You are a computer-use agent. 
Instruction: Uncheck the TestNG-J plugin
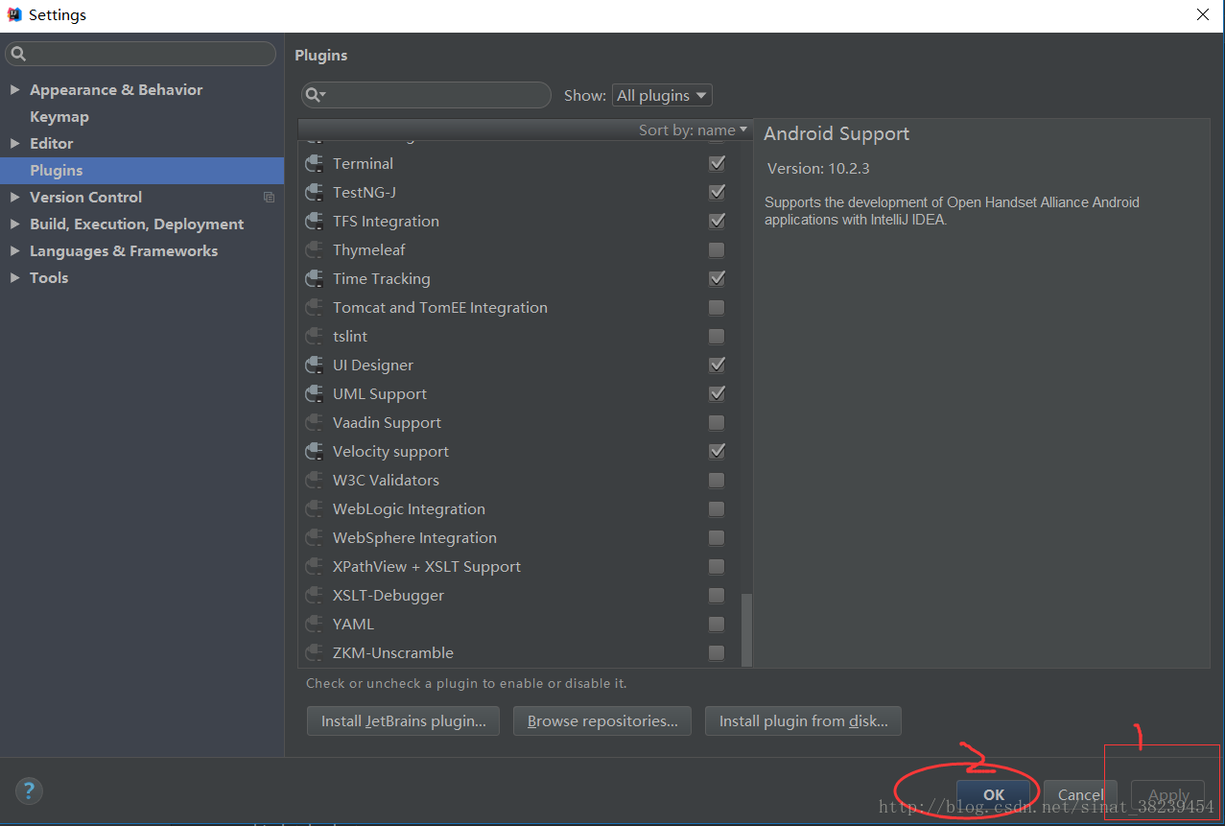click(x=717, y=192)
